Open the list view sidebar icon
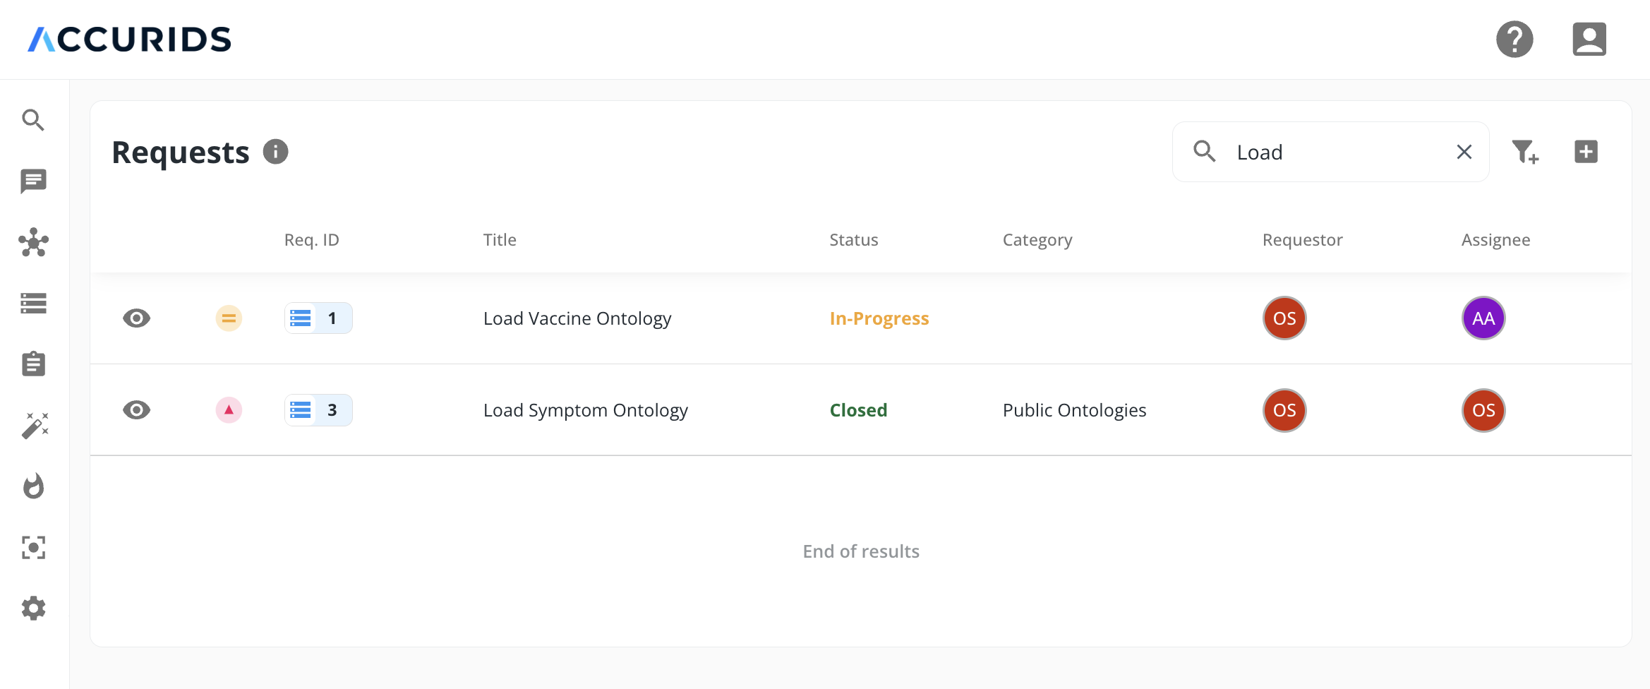1650x689 pixels. (x=33, y=304)
